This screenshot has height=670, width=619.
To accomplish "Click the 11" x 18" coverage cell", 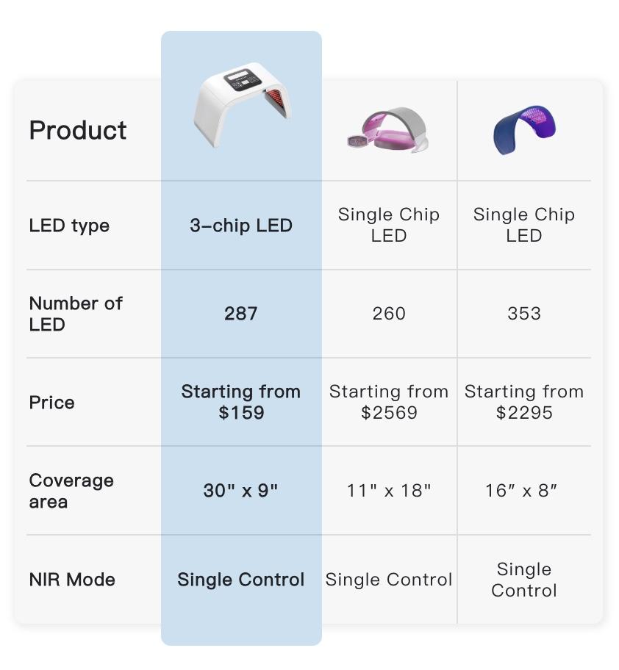I will tap(389, 491).
